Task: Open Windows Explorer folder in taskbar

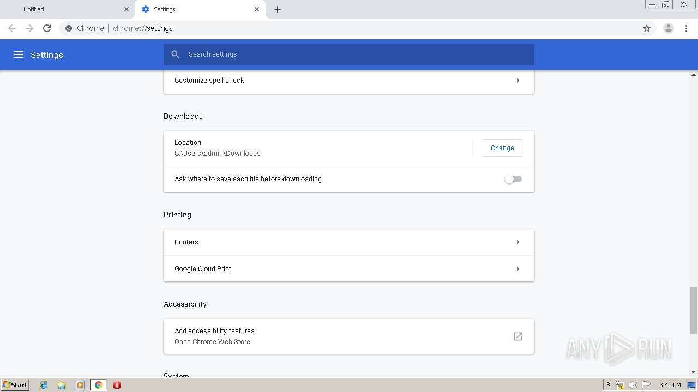Action: click(62, 385)
